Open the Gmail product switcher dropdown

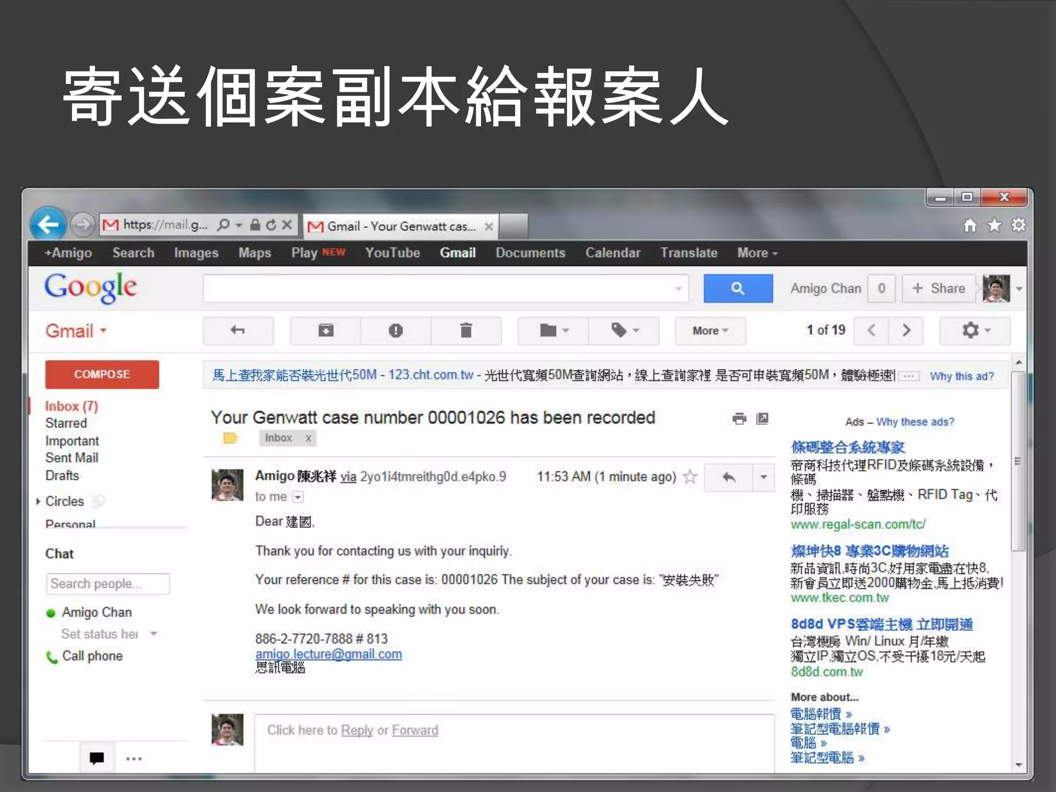[x=76, y=331]
